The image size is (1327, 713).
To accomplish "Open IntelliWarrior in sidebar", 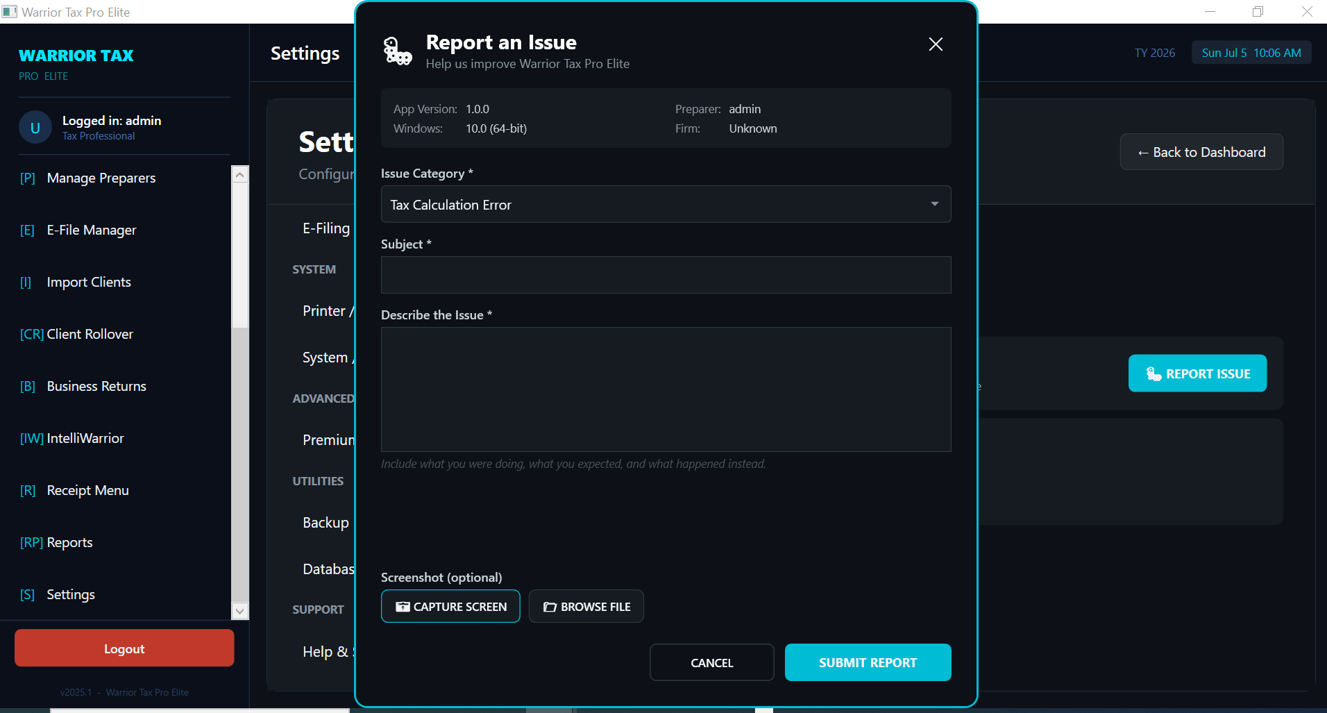I will (115, 439).
